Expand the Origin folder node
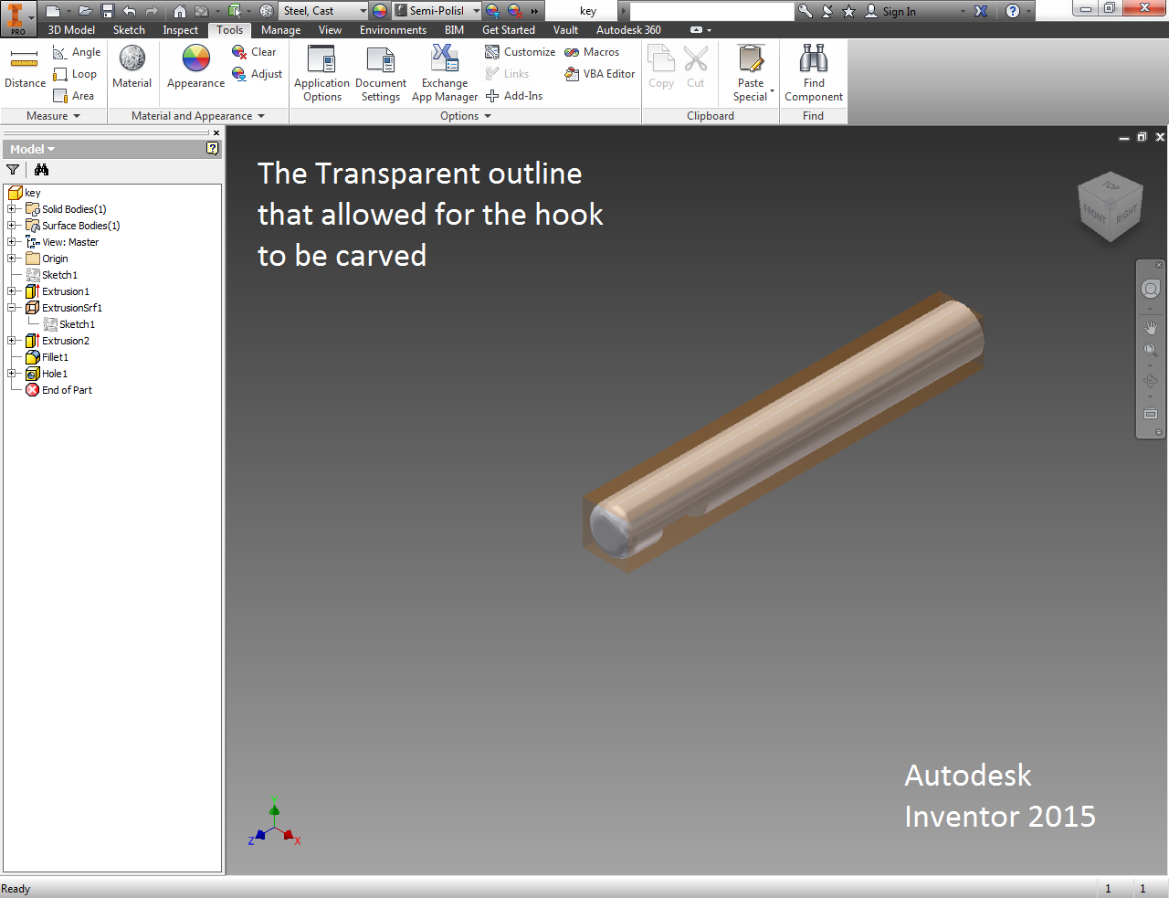The width and height of the screenshot is (1169, 898). pyautogui.click(x=12, y=259)
